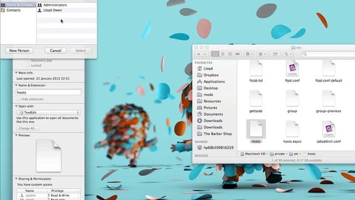The height and width of the screenshot is (200, 355).
Task: Open the Finder Action gear menu
Action: coord(249,54)
